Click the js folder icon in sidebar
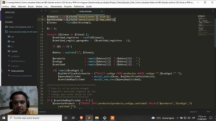The image size is (216, 121). 9,46
